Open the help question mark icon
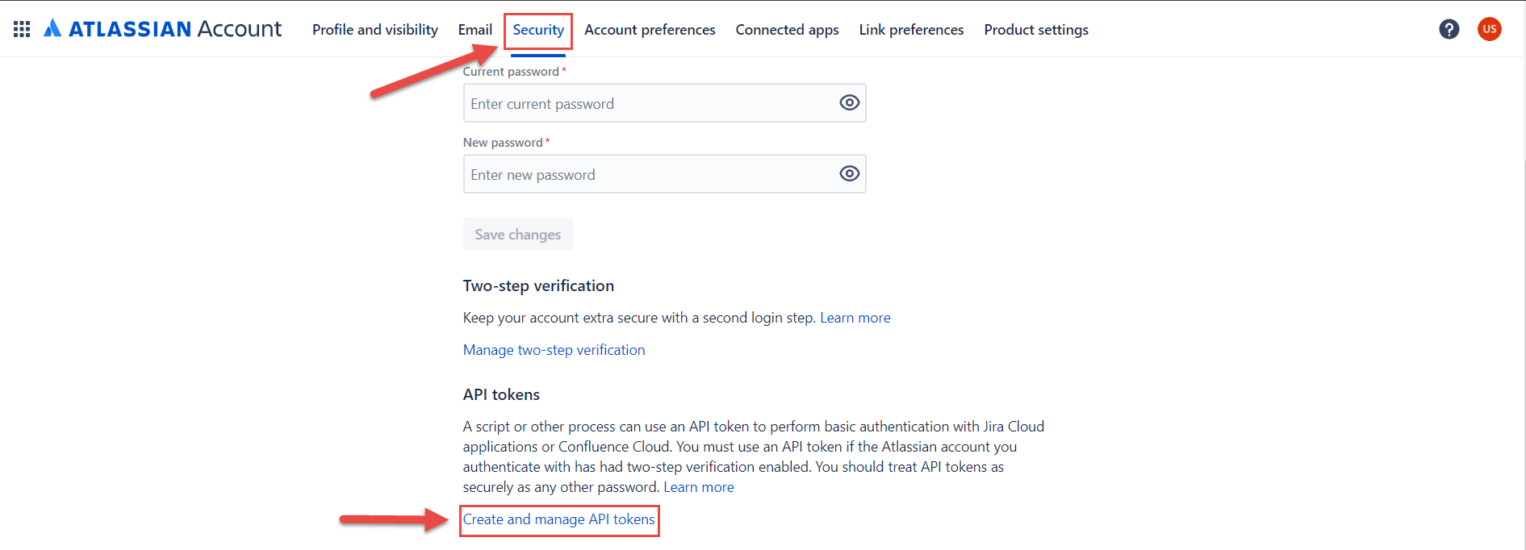The height and width of the screenshot is (550, 1526). pos(1449,28)
